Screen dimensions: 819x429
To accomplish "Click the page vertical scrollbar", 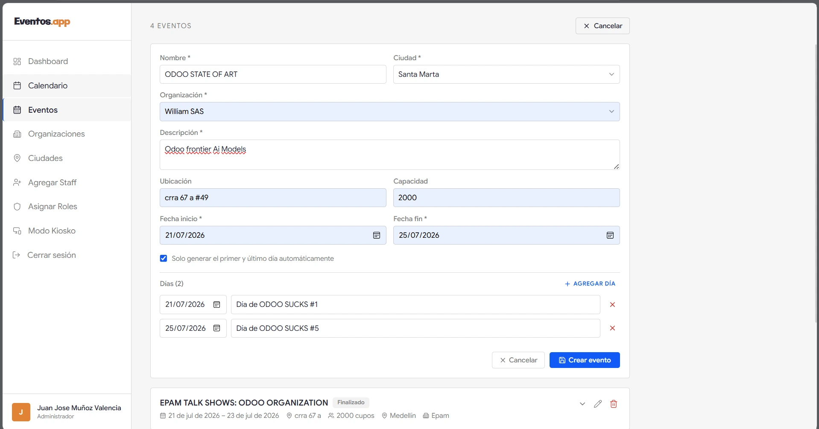I will pos(816,184).
